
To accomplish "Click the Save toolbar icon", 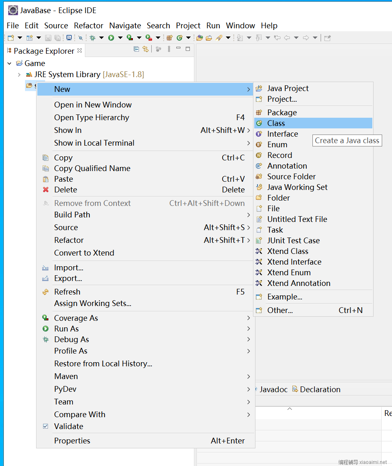I will pyautogui.click(x=48, y=38).
